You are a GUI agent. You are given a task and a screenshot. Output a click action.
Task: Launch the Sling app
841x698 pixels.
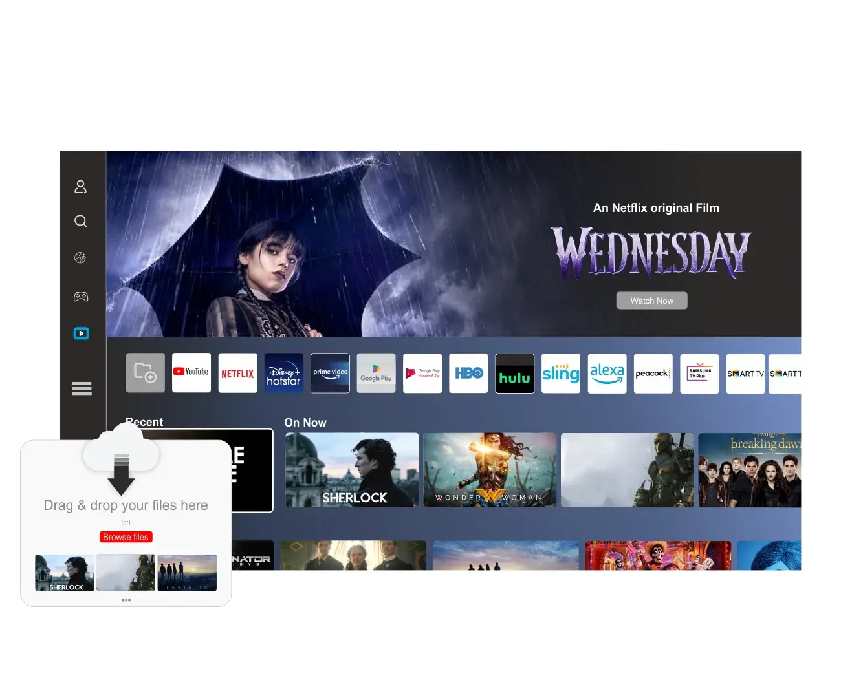561,373
